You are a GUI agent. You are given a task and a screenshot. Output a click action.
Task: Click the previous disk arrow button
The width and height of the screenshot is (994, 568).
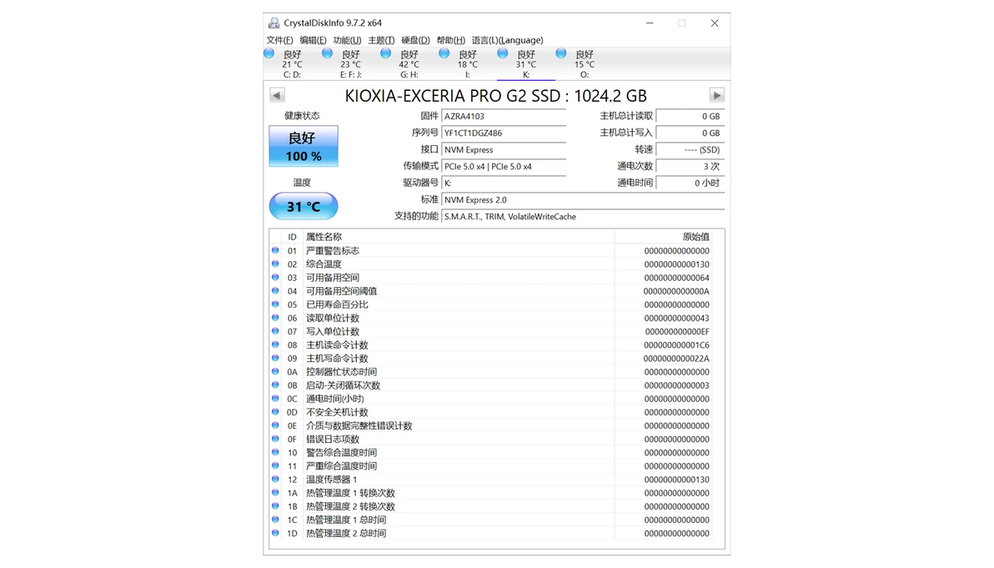pos(277,95)
